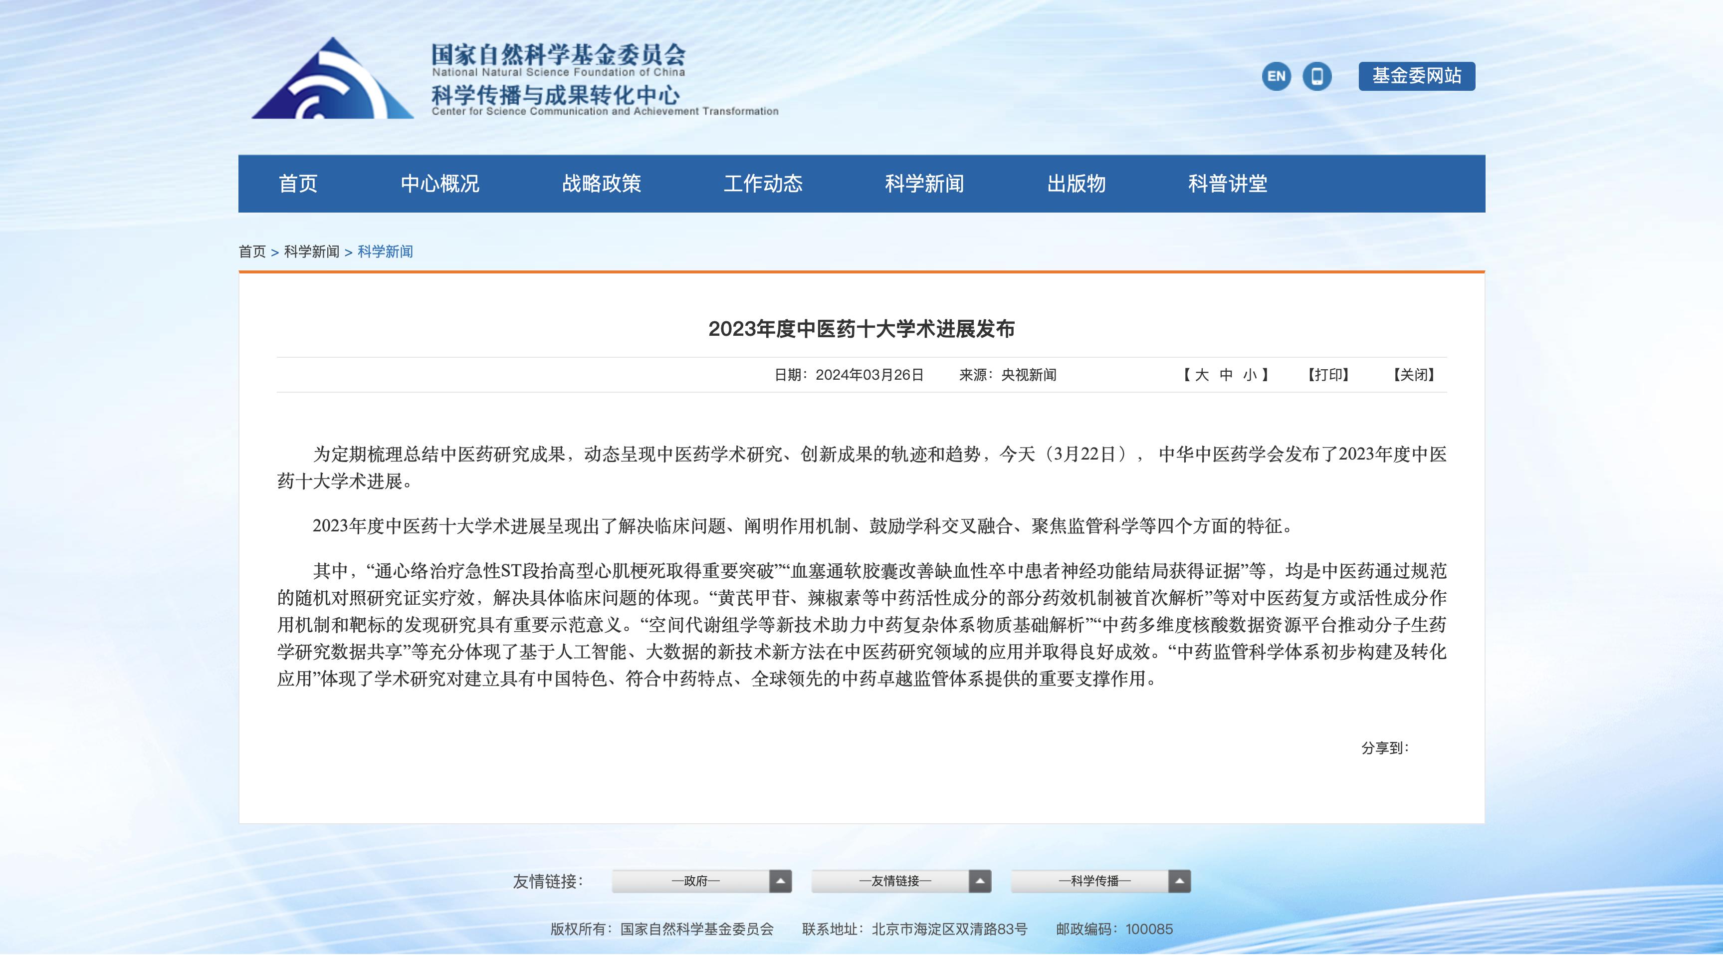Expand the 科学传播 dropdown
The height and width of the screenshot is (955, 1723).
pyautogui.click(x=1100, y=881)
